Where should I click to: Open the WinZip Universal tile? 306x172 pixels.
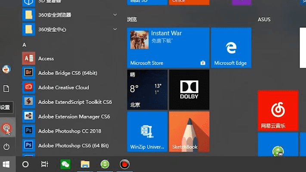147,132
